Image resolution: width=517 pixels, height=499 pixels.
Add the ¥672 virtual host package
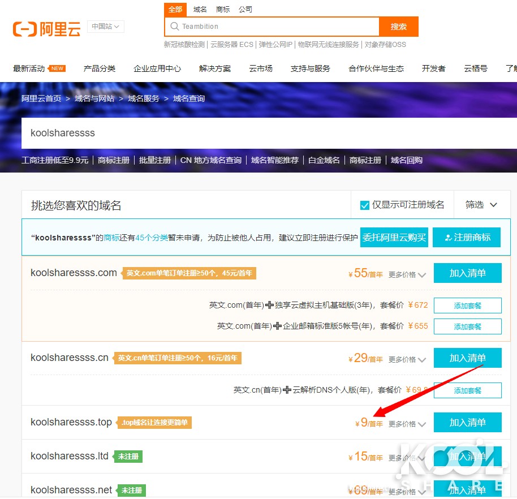[468, 306]
